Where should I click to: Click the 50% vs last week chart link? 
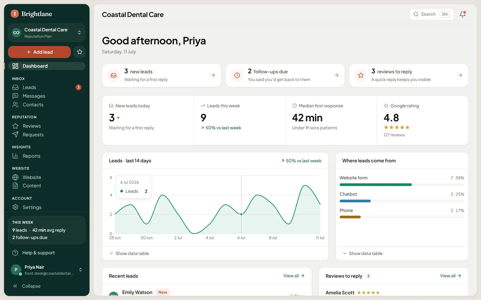301,160
